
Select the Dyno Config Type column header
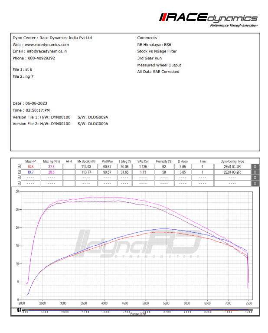click(x=232, y=161)
